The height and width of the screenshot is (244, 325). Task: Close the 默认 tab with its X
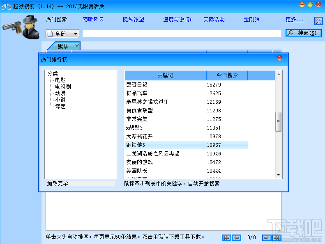point(77,46)
